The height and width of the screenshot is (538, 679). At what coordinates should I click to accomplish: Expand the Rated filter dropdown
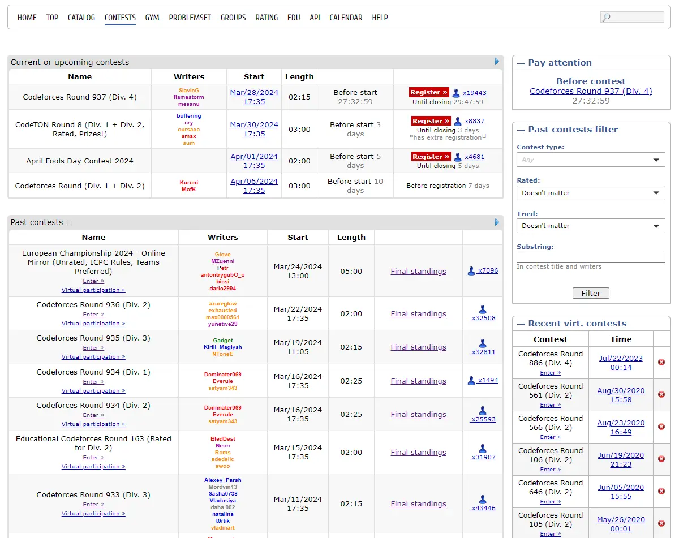click(x=591, y=193)
